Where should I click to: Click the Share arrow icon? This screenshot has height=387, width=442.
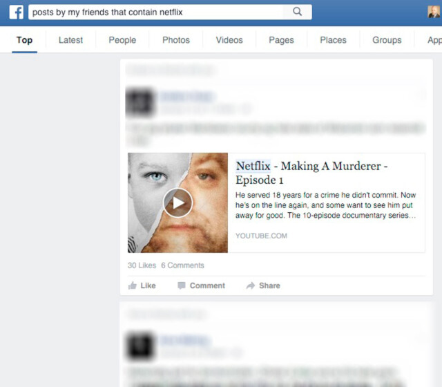[x=250, y=285]
